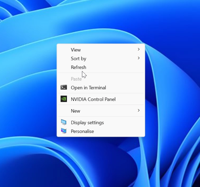Open the View submenu entry
The height and width of the screenshot is (187, 200).
[x=101, y=50]
